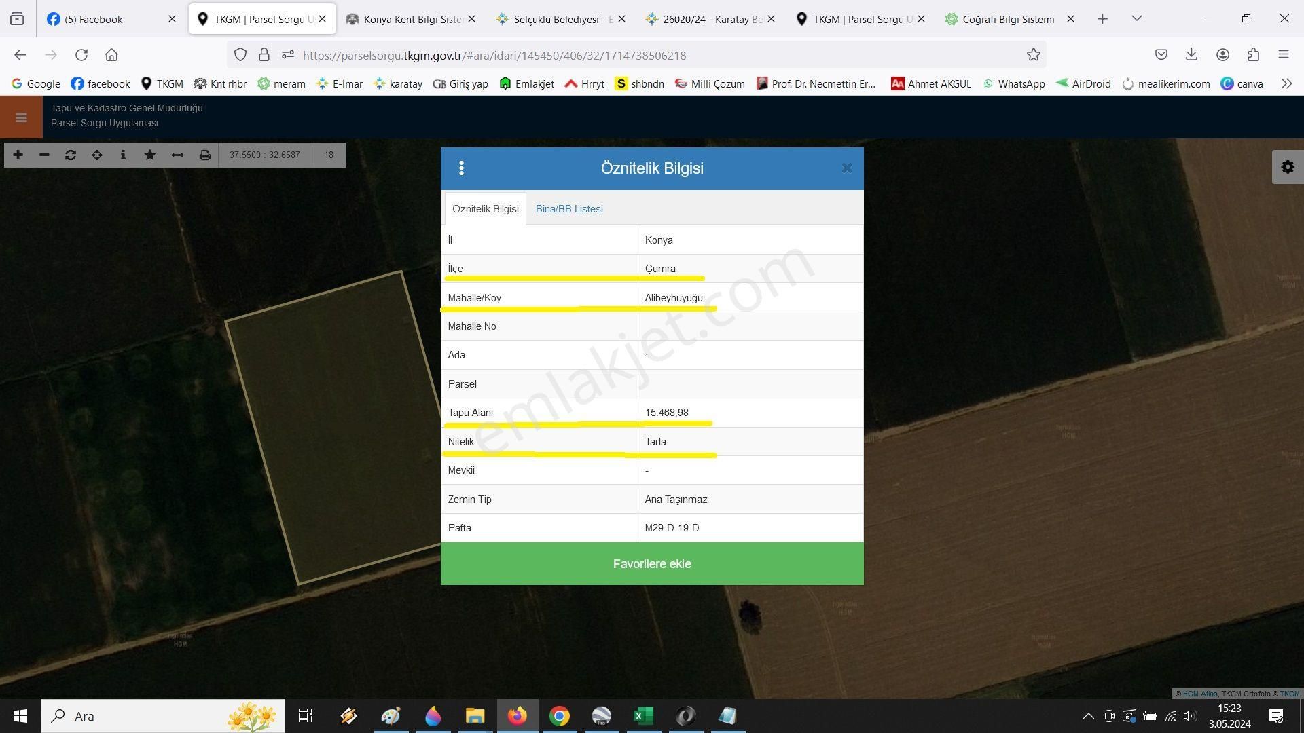
Task: Switch to Bina/BB Listesi tab
Action: (x=570, y=208)
